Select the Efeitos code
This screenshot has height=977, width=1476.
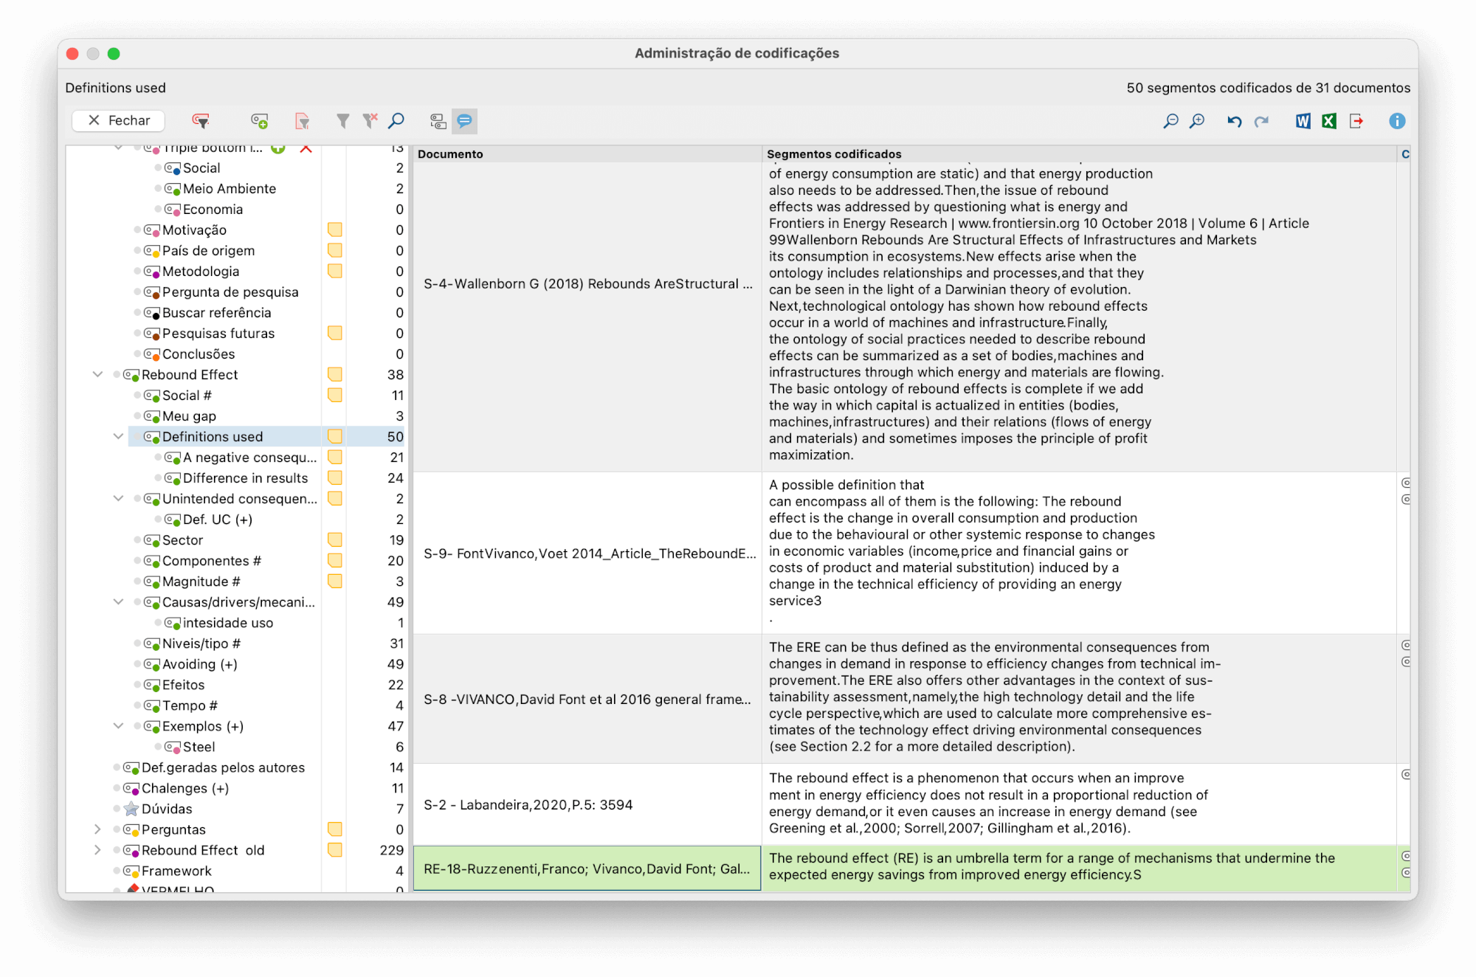pyautogui.click(x=183, y=684)
